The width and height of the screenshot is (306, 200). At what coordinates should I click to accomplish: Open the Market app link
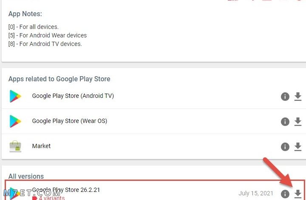pyautogui.click(x=41, y=146)
